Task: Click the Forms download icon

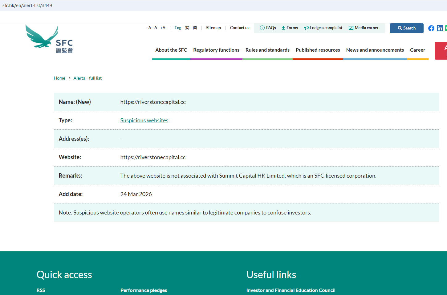Action: coord(283,28)
